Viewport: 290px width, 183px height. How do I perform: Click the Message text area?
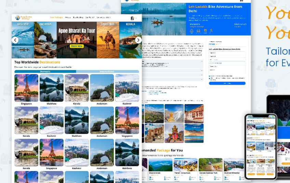click(x=227, y=71)
